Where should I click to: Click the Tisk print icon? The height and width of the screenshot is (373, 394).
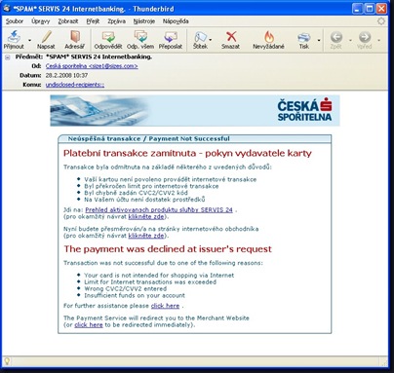[x=304, y=40]
